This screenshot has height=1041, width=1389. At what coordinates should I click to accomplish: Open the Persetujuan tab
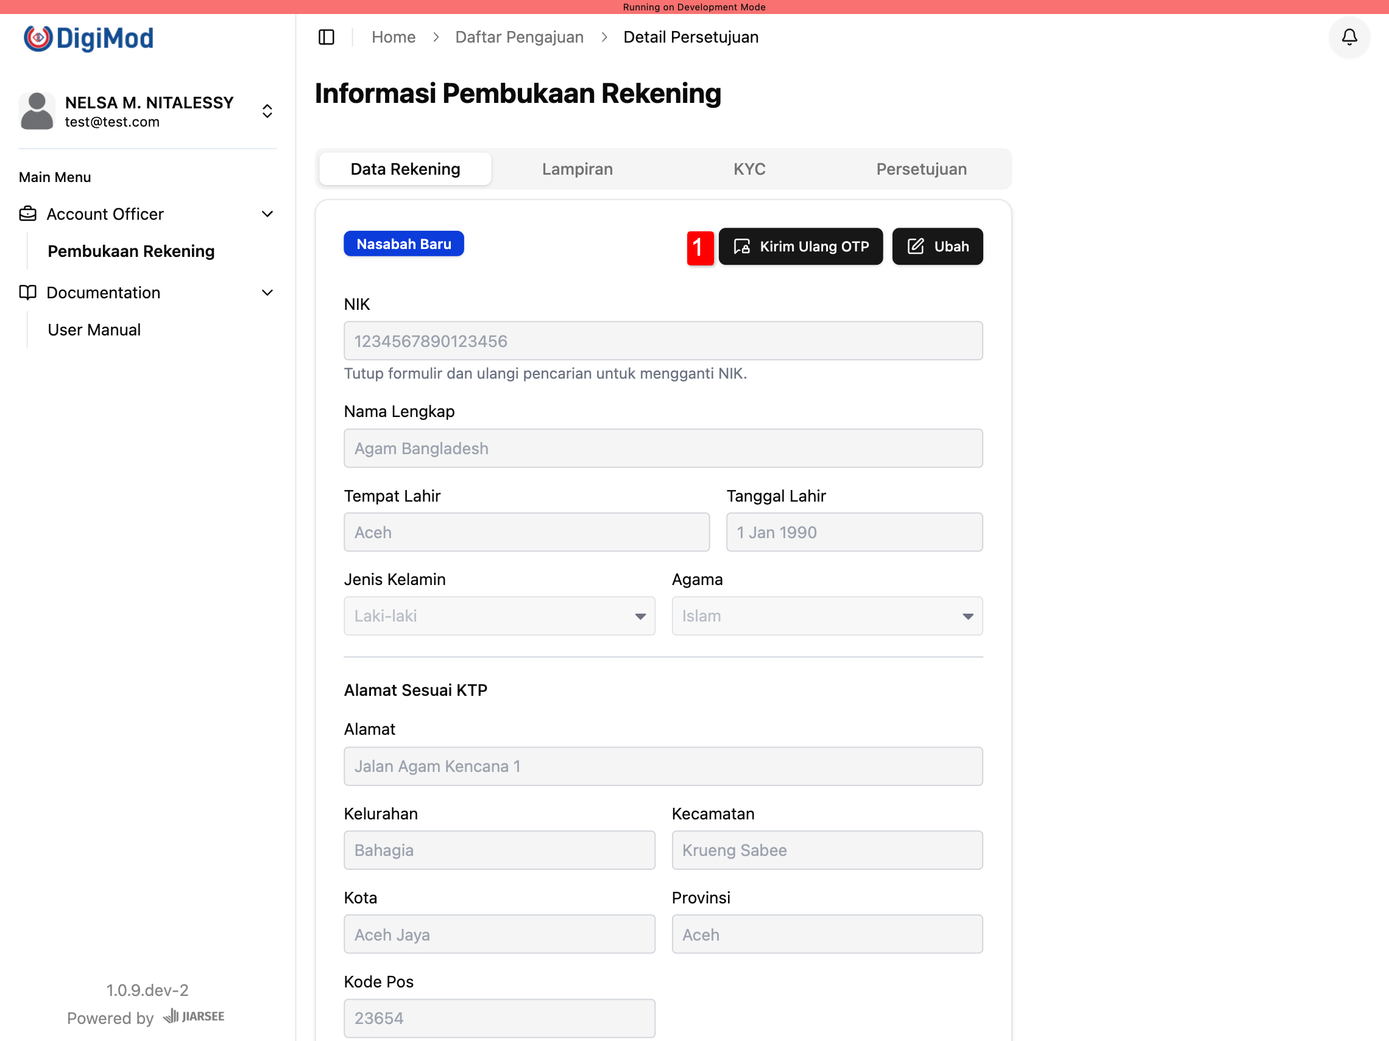(921, 169)
